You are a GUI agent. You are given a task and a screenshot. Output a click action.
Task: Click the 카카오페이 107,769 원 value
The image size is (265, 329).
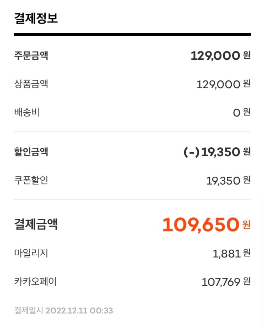[226, 282]
